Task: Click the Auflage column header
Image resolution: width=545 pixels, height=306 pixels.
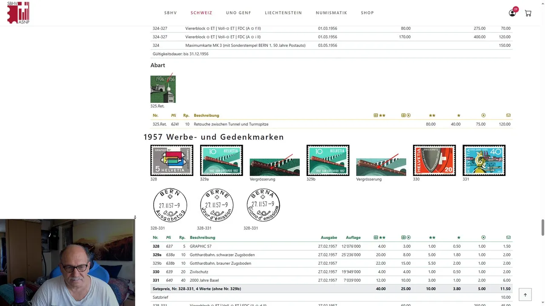Action: click(353, 238)
